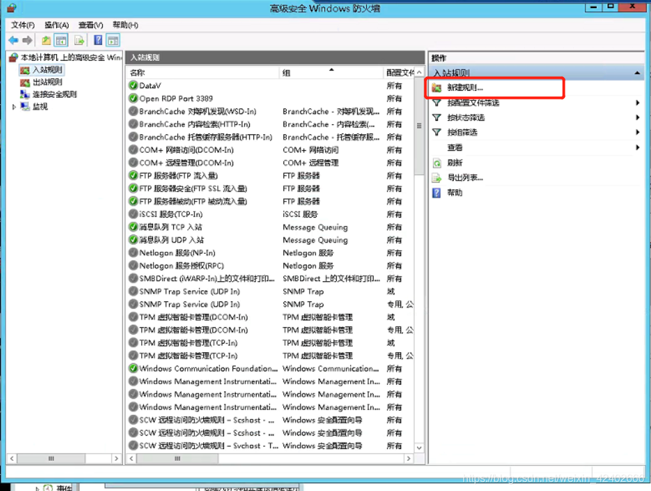651x491 pixels.
Task: Click 帮助 action link in actions pane
Action: tap(454, 193)
